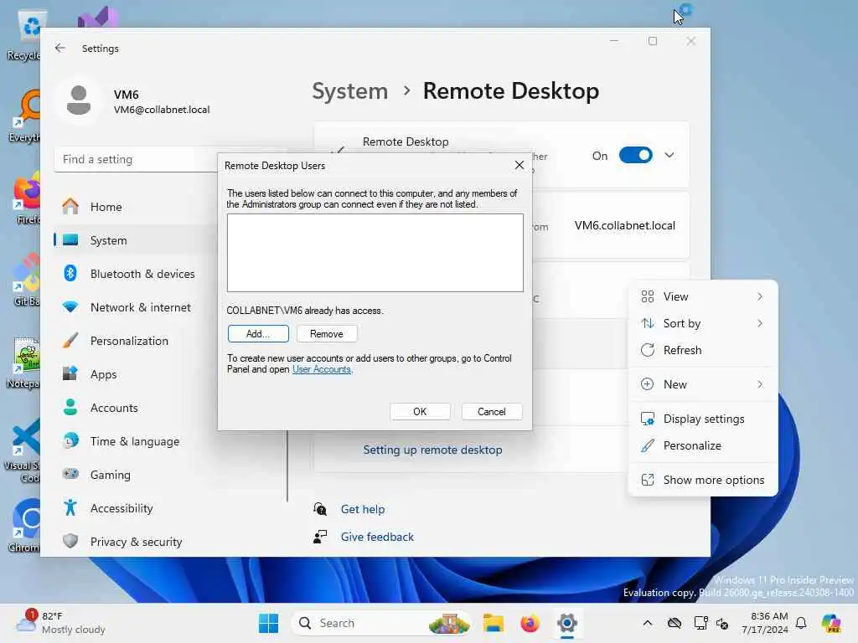This screenshot has width=858, height=643.
Task: Click the Give feedback link
Action: pos(377,537)
